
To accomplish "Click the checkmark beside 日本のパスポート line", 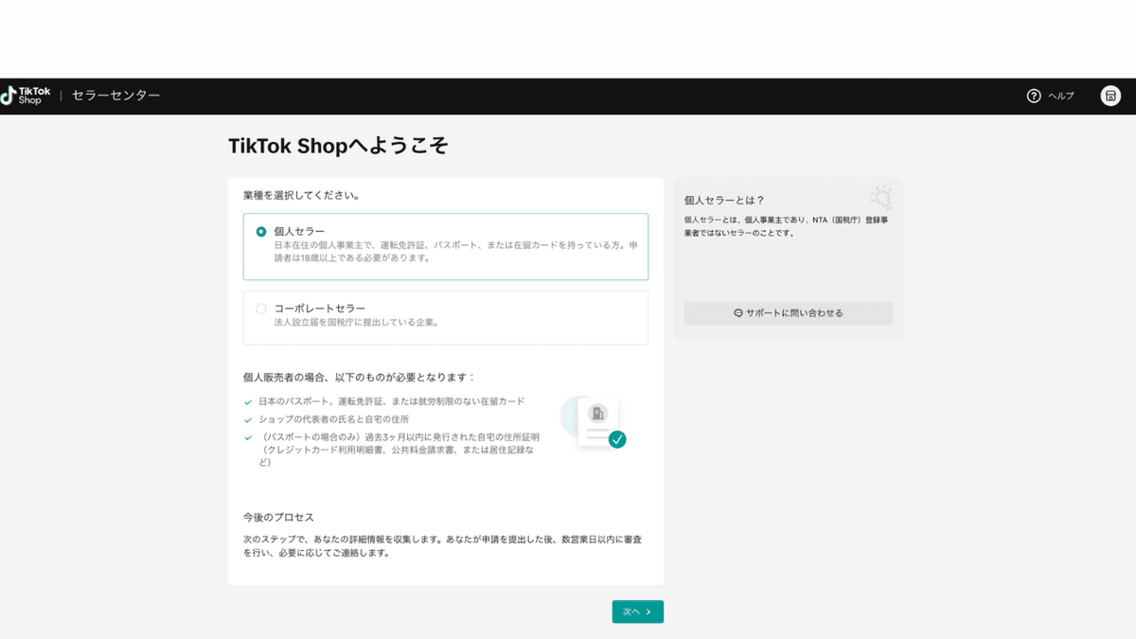I will click(248, 401).
